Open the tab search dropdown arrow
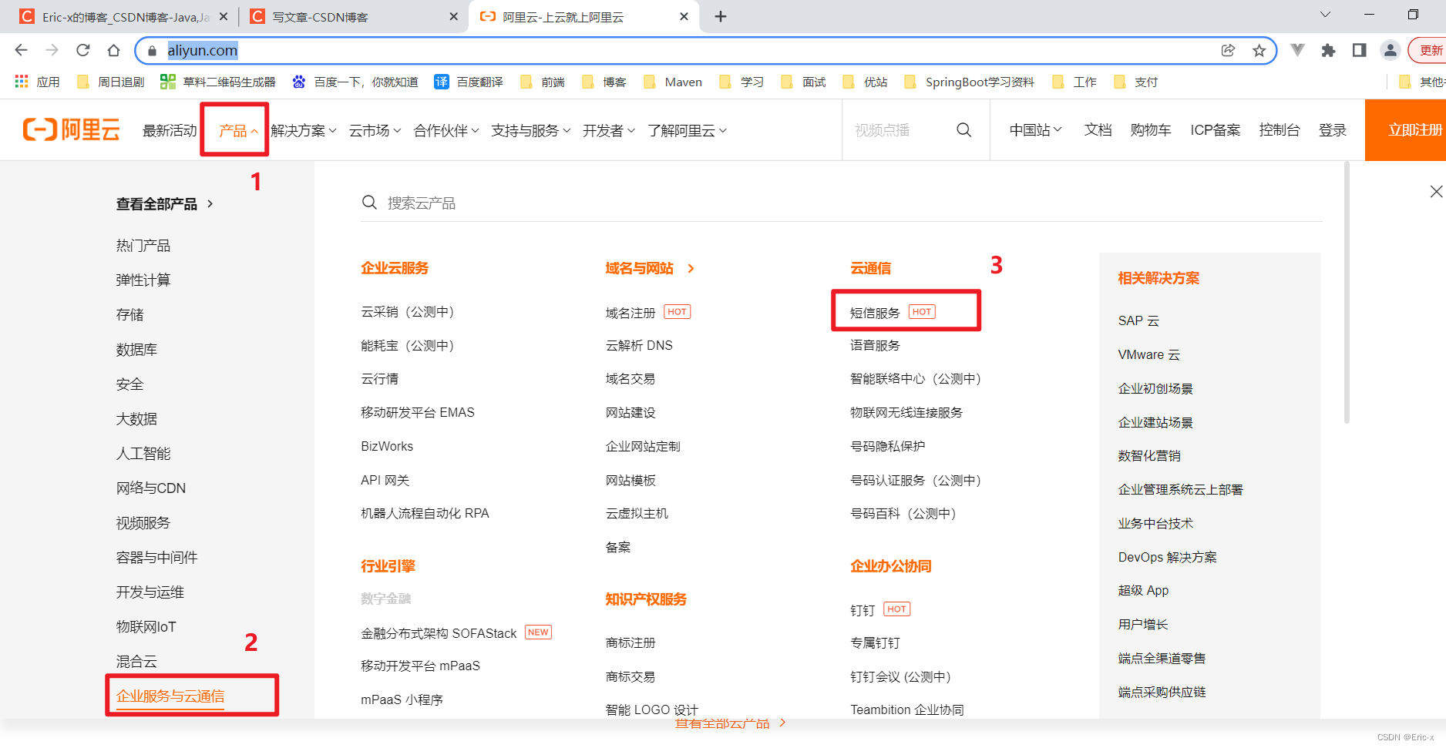 click(x=1325, y=15)
